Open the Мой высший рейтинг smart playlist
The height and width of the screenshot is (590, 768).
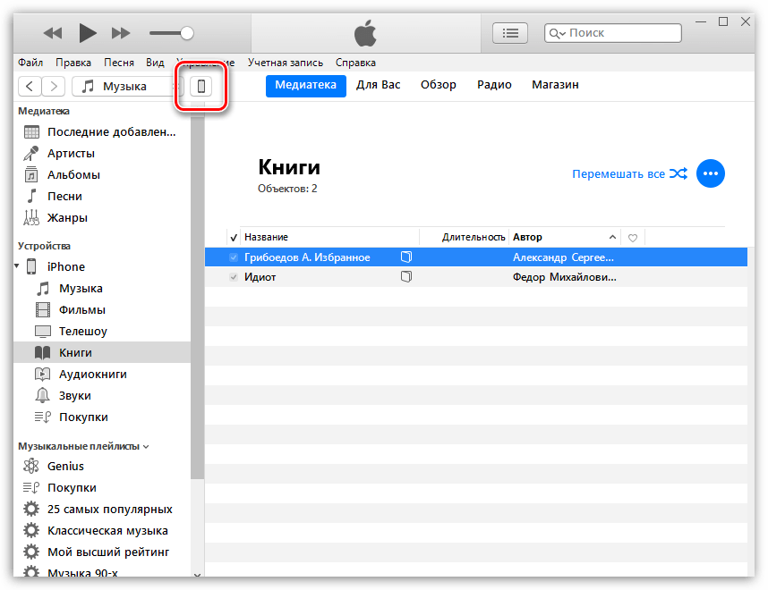(102, 552)
